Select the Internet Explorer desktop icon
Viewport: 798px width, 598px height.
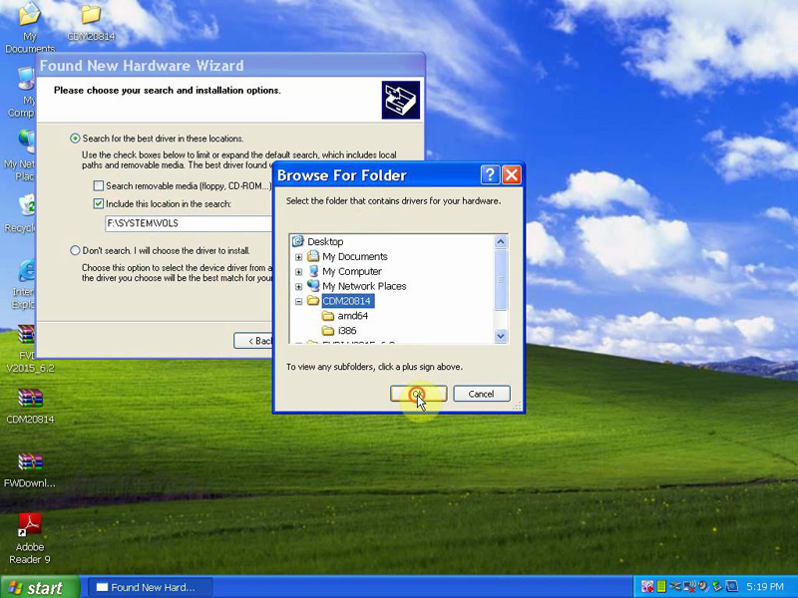tap(26, 270)
